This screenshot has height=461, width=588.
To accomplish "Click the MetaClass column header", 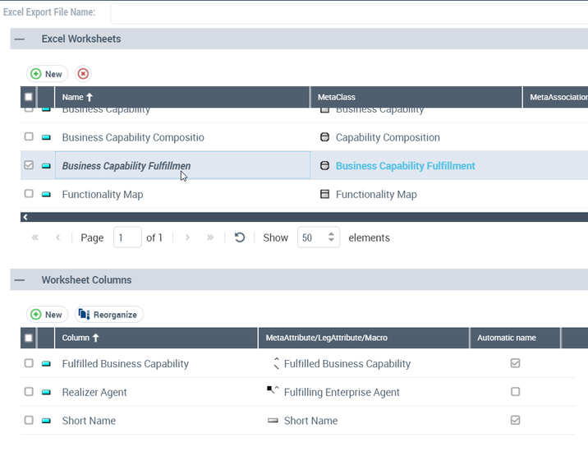I will point(337,97).
